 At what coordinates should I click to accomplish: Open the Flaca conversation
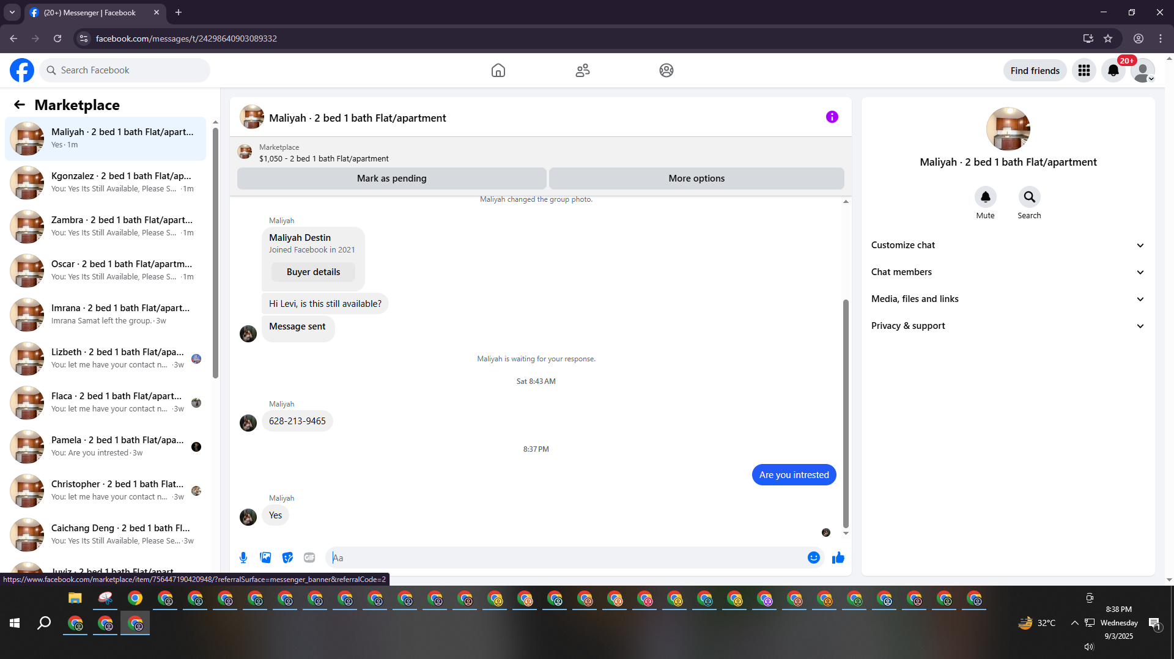106,403
